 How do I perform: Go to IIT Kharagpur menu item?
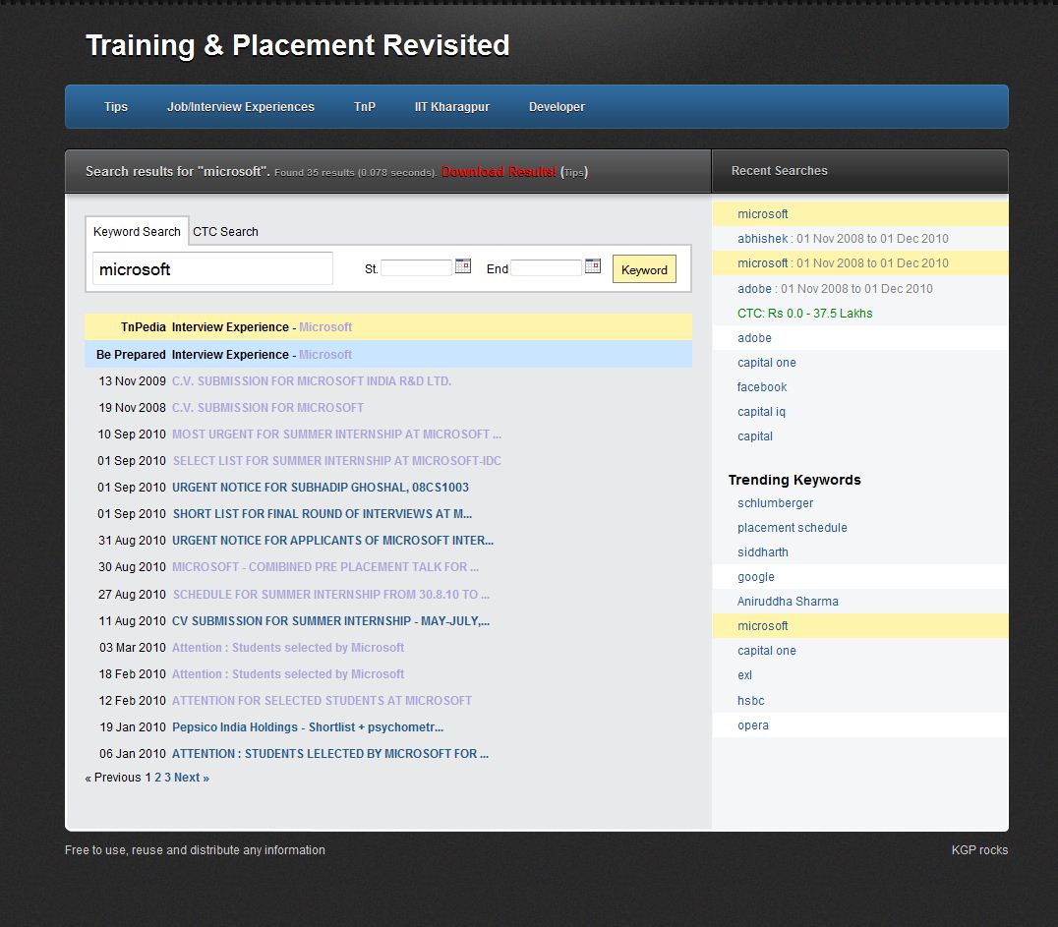click(x=451, y=106)
